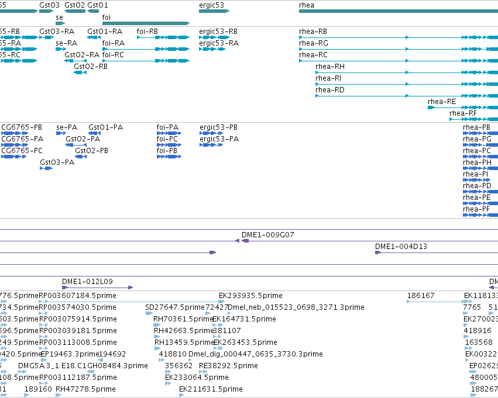Click the EK211631.5prime EST
The height and width of the screenshot is (398, 498).
(181, 395)
